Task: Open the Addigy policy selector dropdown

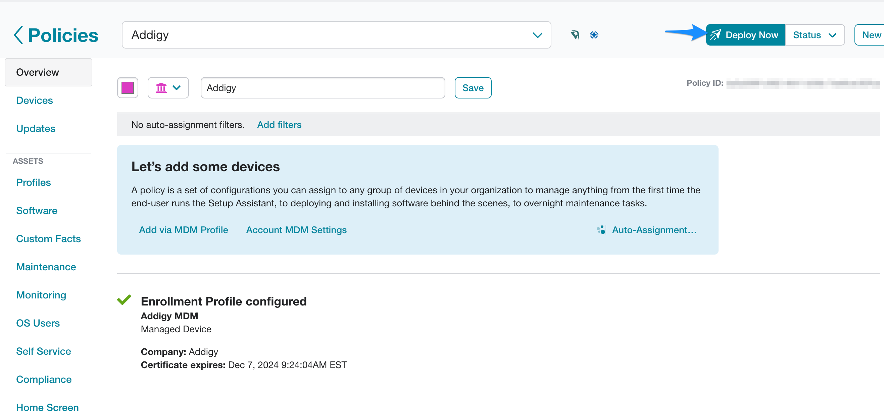Action: (x=336, y=35)
